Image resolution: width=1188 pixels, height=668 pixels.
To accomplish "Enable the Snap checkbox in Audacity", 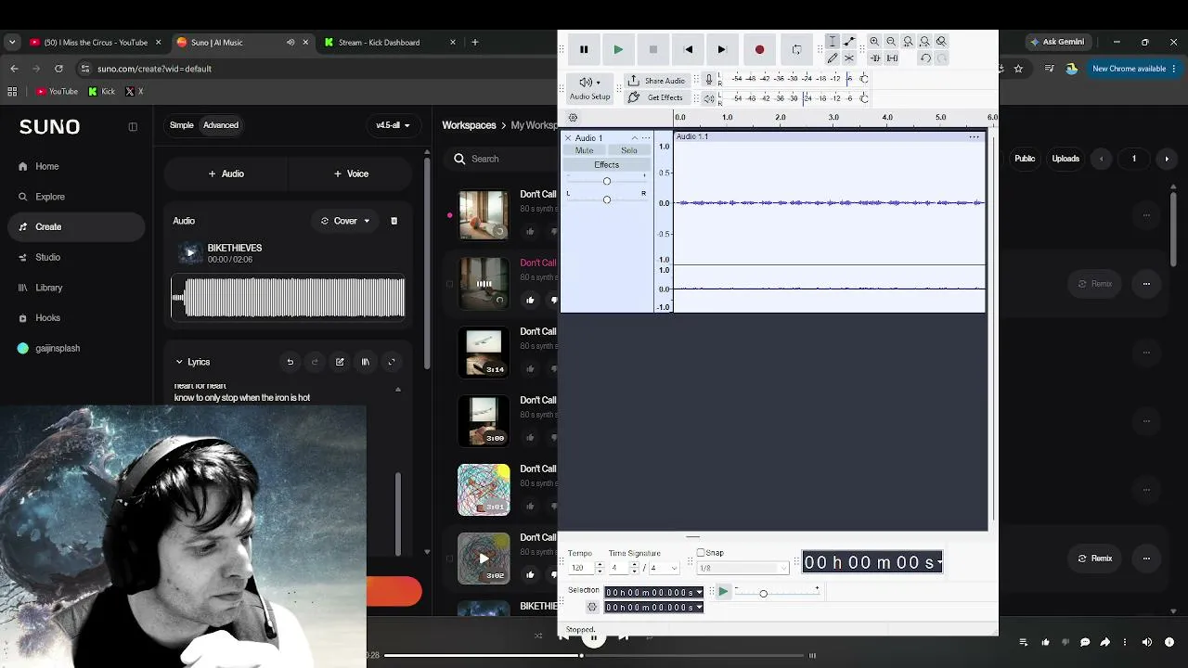I will coord(701,553).
